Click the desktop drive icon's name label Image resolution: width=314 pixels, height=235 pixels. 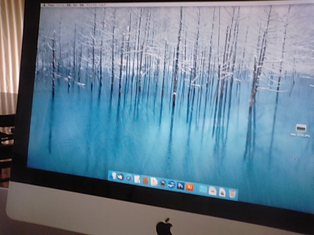(x=300, y=135)
